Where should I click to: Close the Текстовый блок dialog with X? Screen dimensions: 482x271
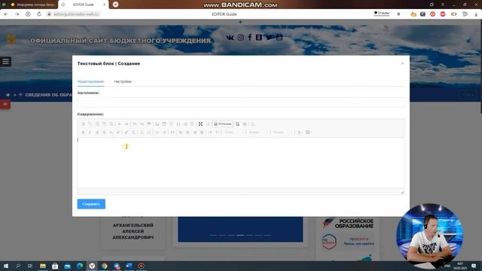click(402, 63)
